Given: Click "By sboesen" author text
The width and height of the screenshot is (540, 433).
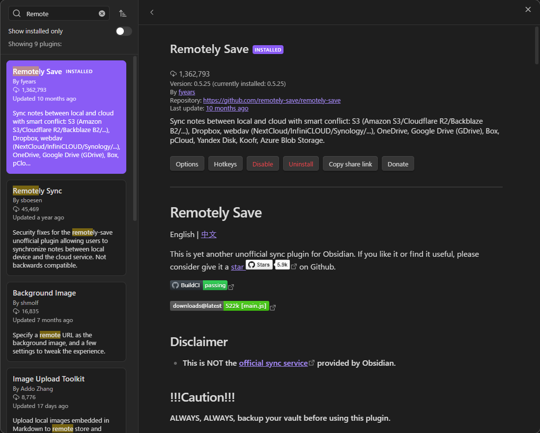Looking at the screenshot, I should point(27,200).
